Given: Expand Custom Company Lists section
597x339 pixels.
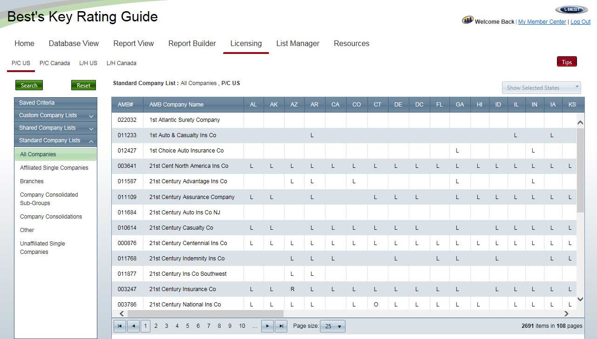Looking at the screenshot, I should 55,115.
